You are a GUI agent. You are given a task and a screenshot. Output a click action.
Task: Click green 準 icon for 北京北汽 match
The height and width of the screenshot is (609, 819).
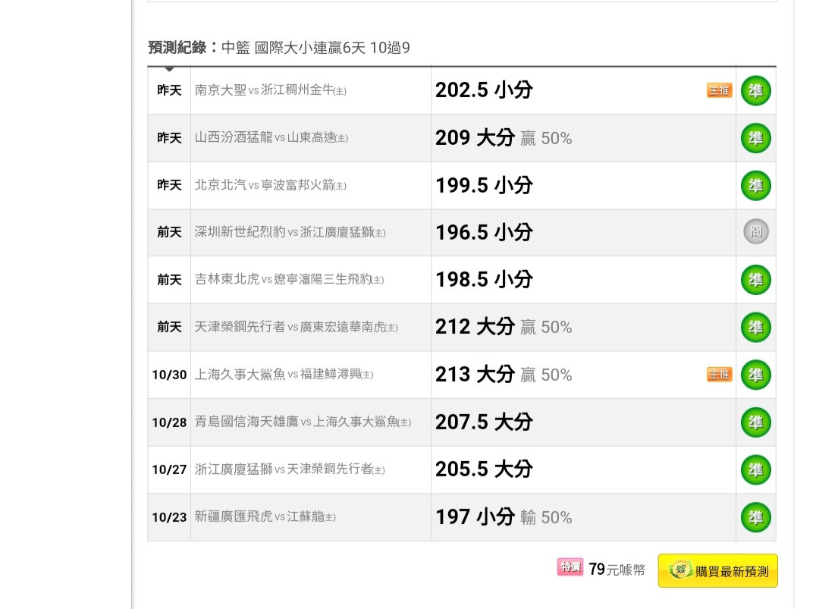point(756,185)
